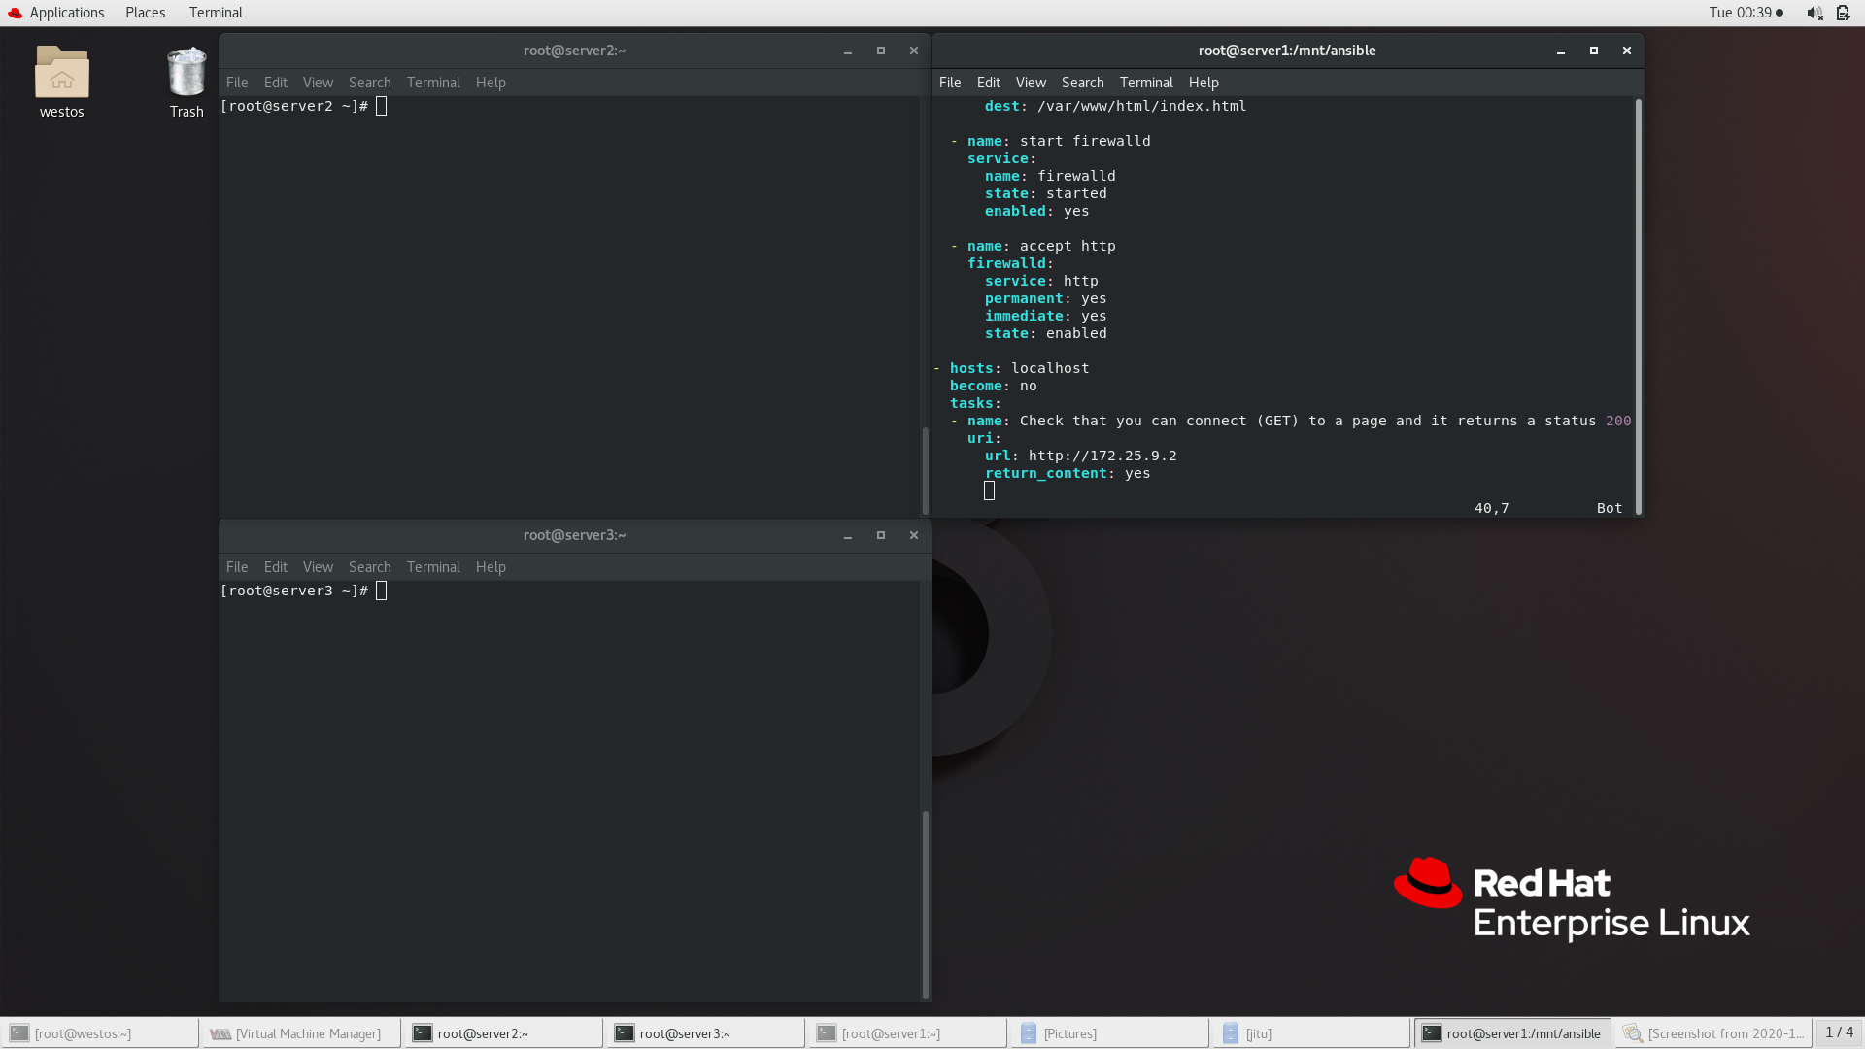Click the power/system status icon in top bar
Viewport: 1865px width, 1049px height.
tap(1843, 13)
